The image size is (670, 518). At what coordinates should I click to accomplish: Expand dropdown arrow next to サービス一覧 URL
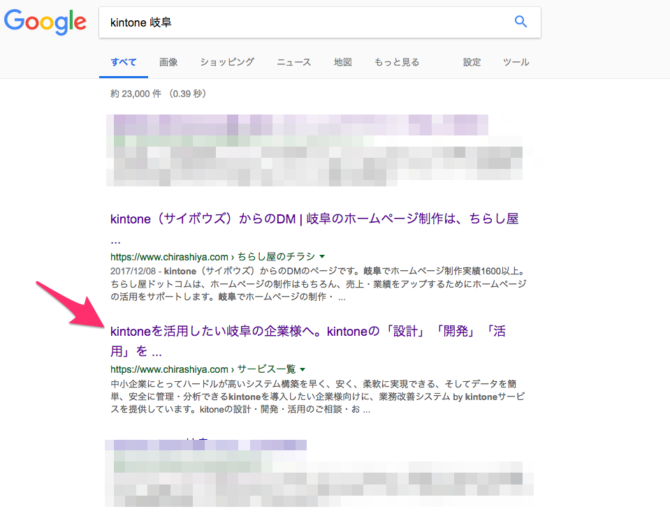pyautogui.click(x=303, y=369)
